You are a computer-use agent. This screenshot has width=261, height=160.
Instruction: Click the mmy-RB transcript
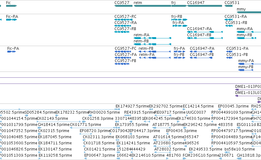pos(246,38)
